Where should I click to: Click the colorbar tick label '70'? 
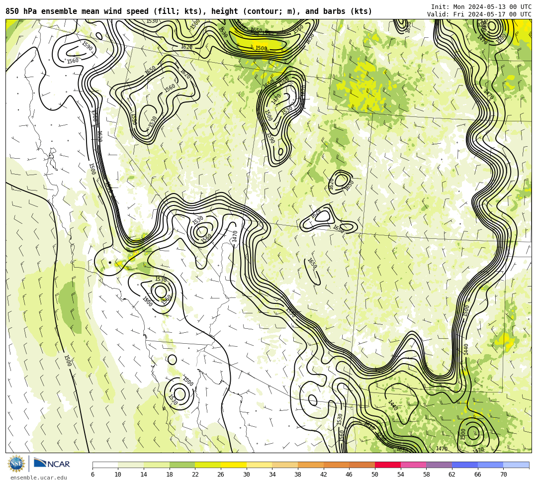click(503, 475)
